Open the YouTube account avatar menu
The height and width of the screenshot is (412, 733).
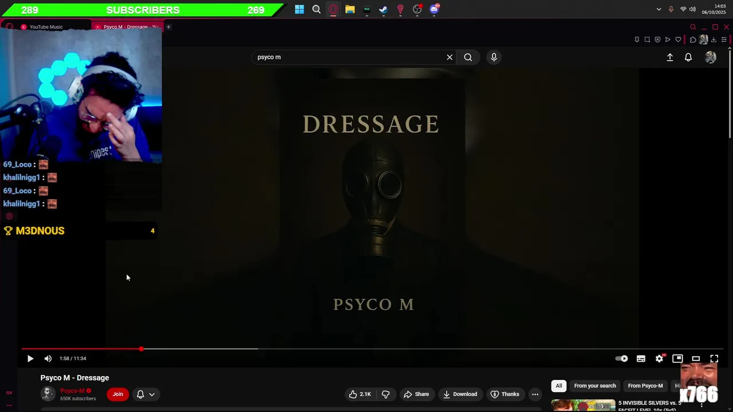pos(711,57)
